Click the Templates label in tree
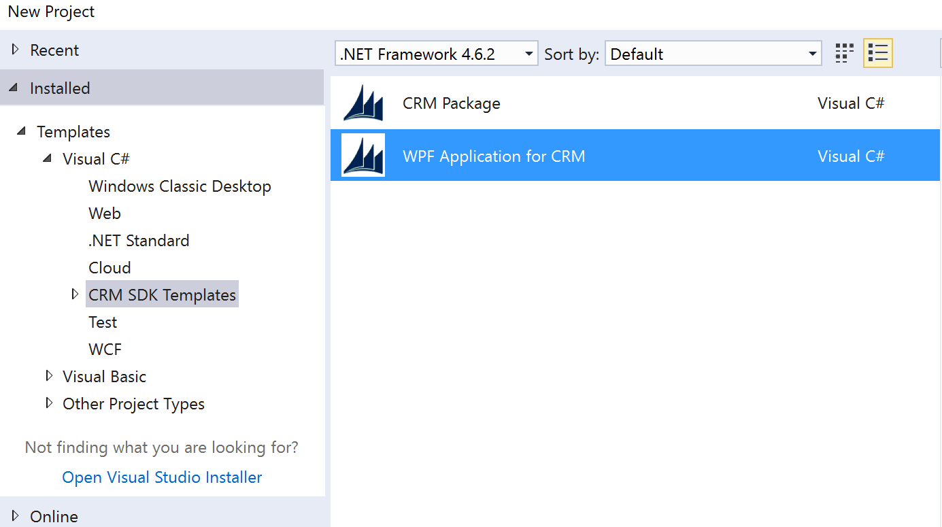 [x=73, y=132]
